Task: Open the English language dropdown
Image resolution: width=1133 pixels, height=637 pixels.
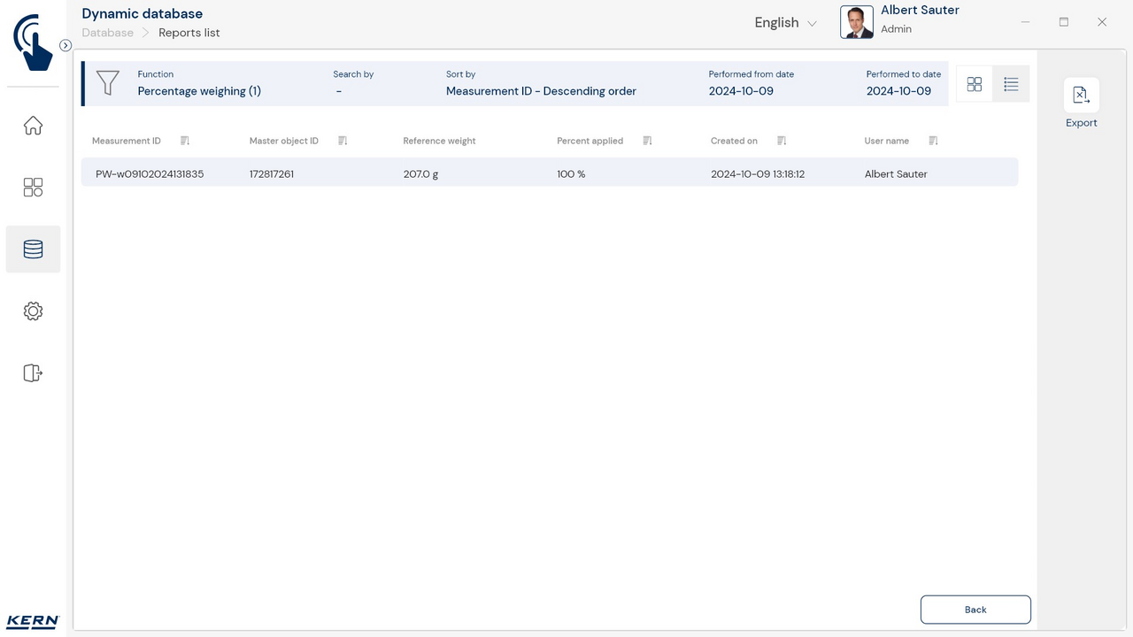Action: (x=785, y=23)
